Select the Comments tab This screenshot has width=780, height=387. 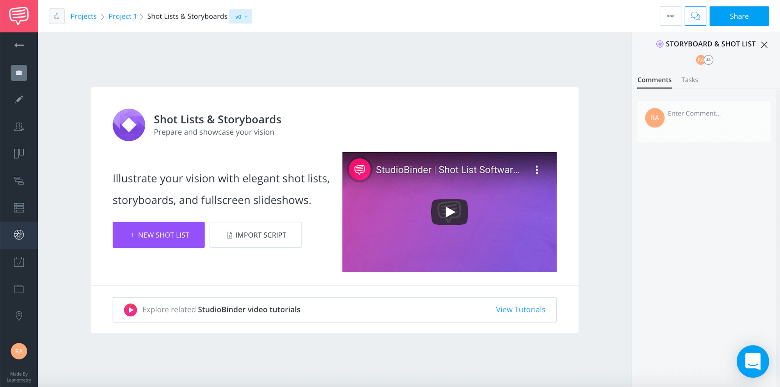pos(654,80)
